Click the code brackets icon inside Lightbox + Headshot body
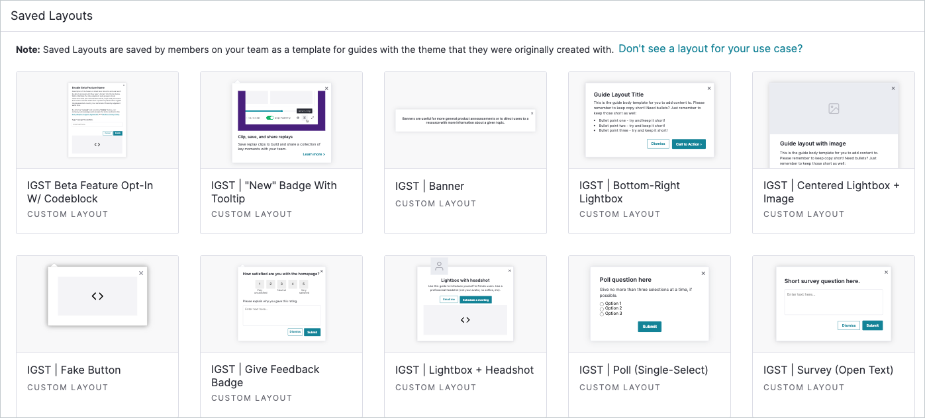Image resolution: width=925 pixels, height=418 pixels. coord(465,319)
